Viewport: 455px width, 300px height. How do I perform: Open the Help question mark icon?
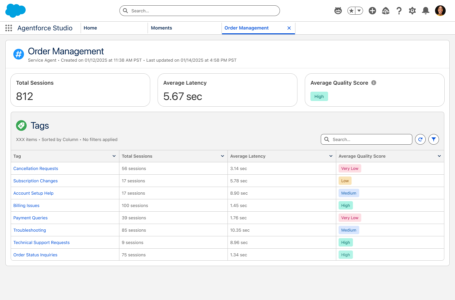pos(399,11)
